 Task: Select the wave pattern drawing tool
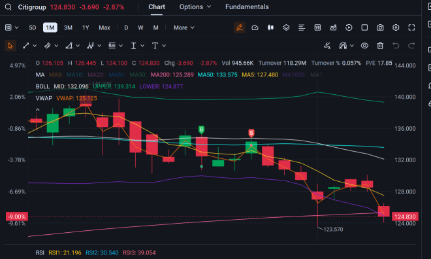(90, 46)
